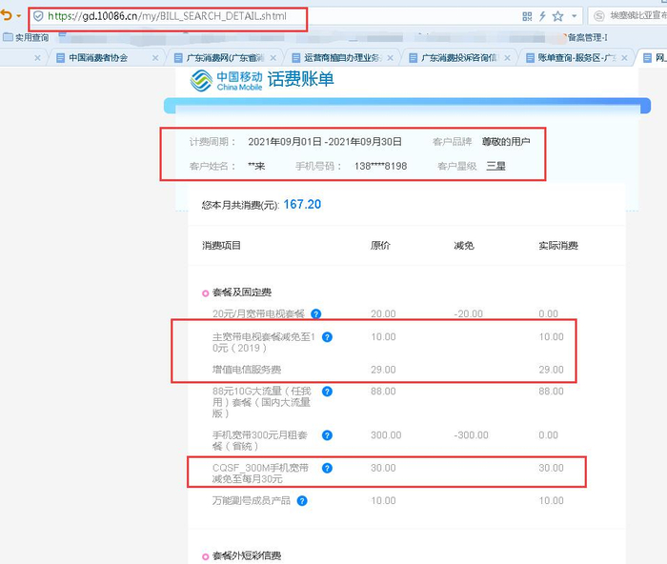Close the 账单查询-服务区 tab
Image resolution: width=667 pixels, height=564 pixels.
tap(624, 58)
